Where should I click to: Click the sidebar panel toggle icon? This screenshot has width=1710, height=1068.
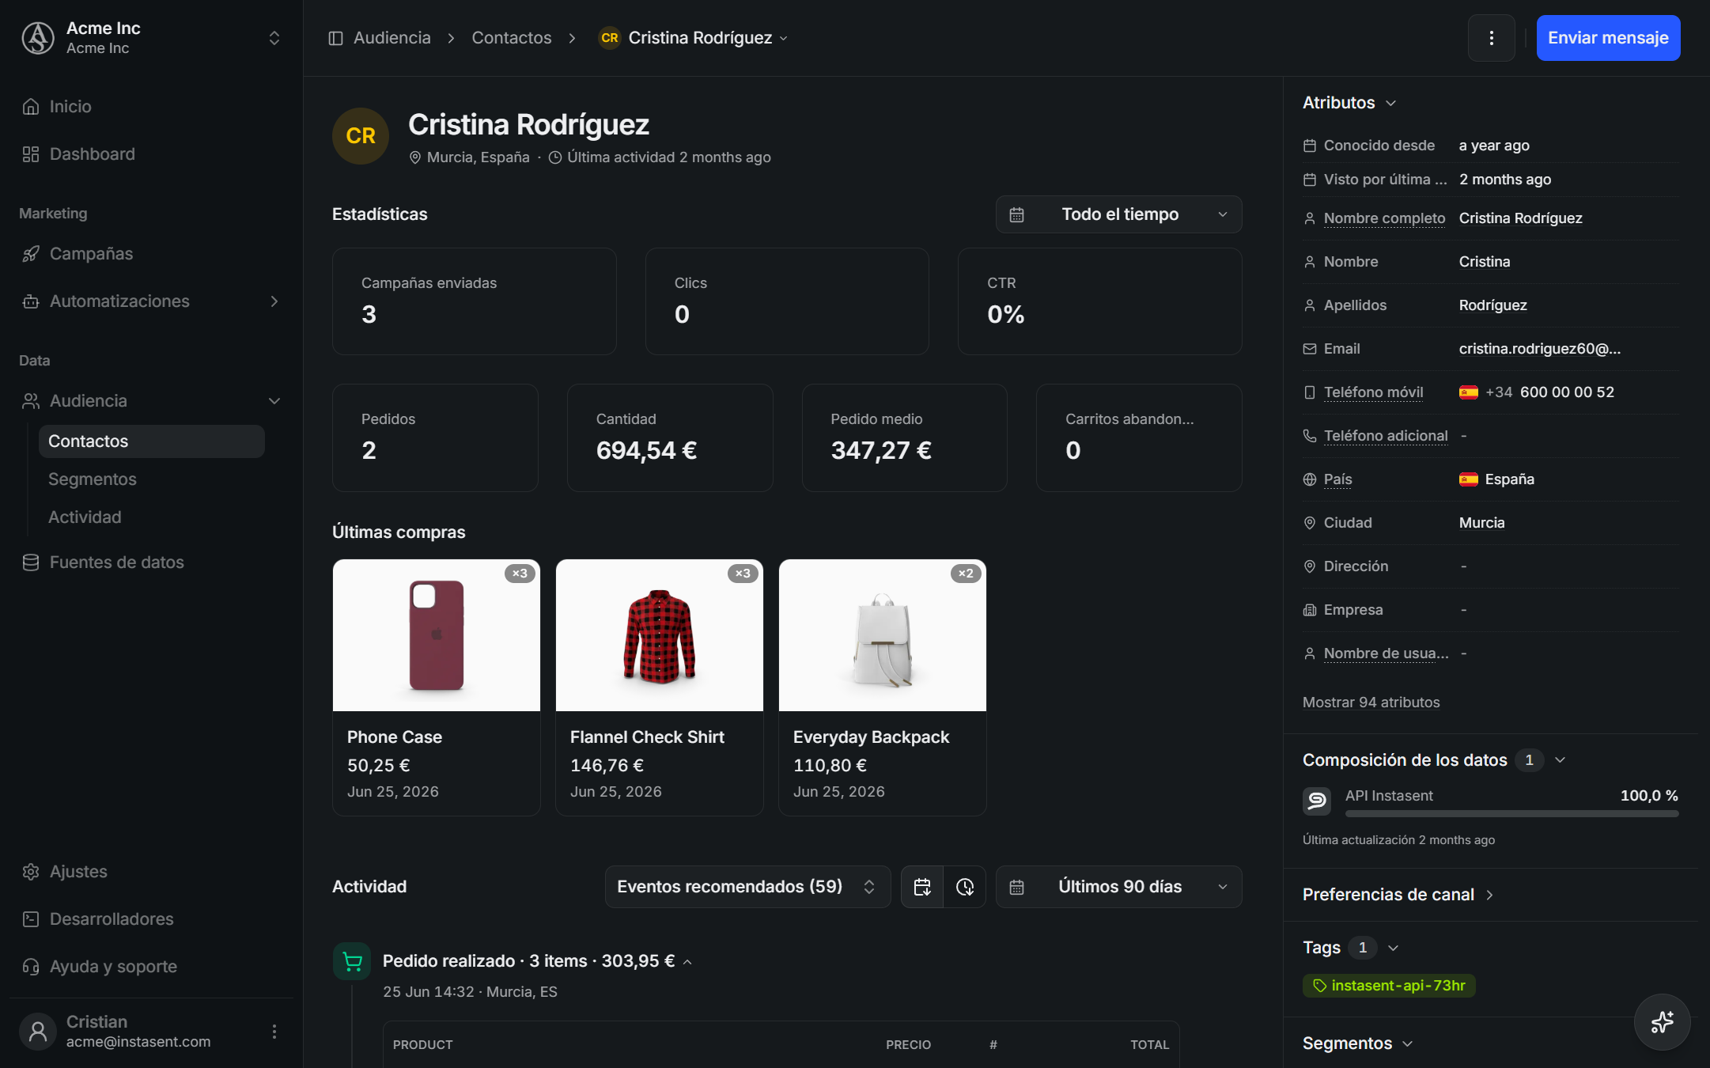pos(335,38)
